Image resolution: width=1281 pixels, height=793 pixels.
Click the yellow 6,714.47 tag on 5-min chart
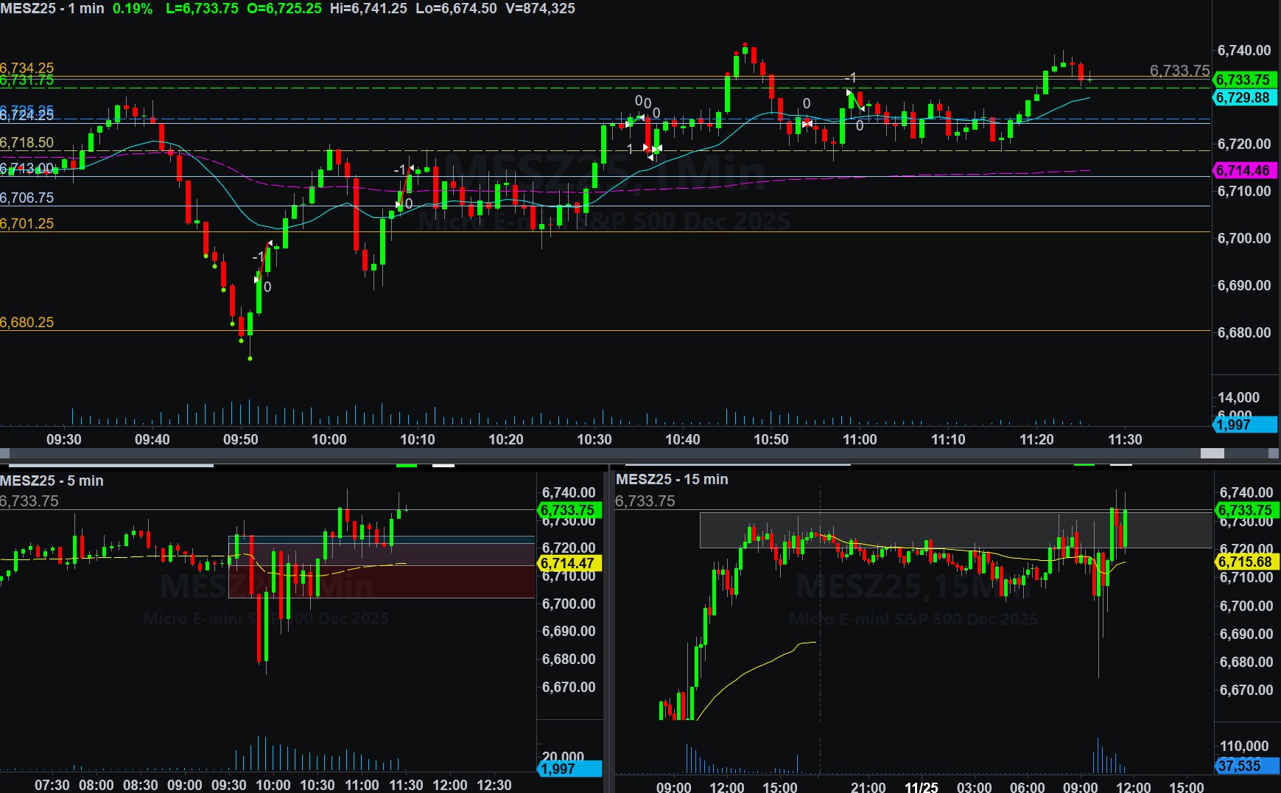568,563
